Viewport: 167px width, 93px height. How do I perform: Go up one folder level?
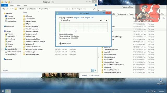pos(13,9)
